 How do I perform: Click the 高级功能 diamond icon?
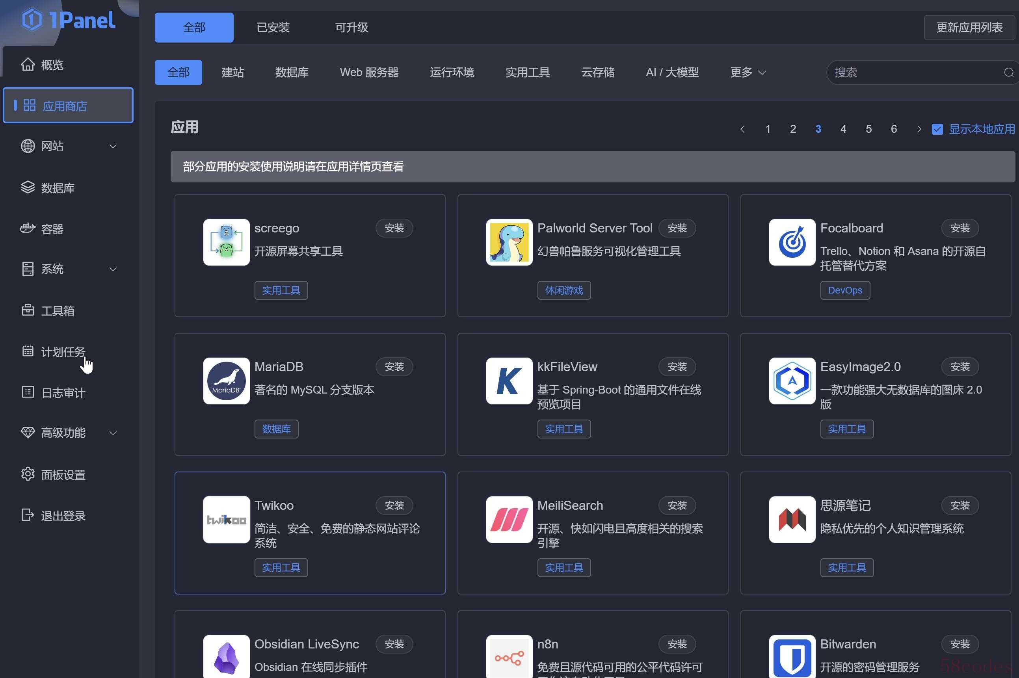(28, 433)
